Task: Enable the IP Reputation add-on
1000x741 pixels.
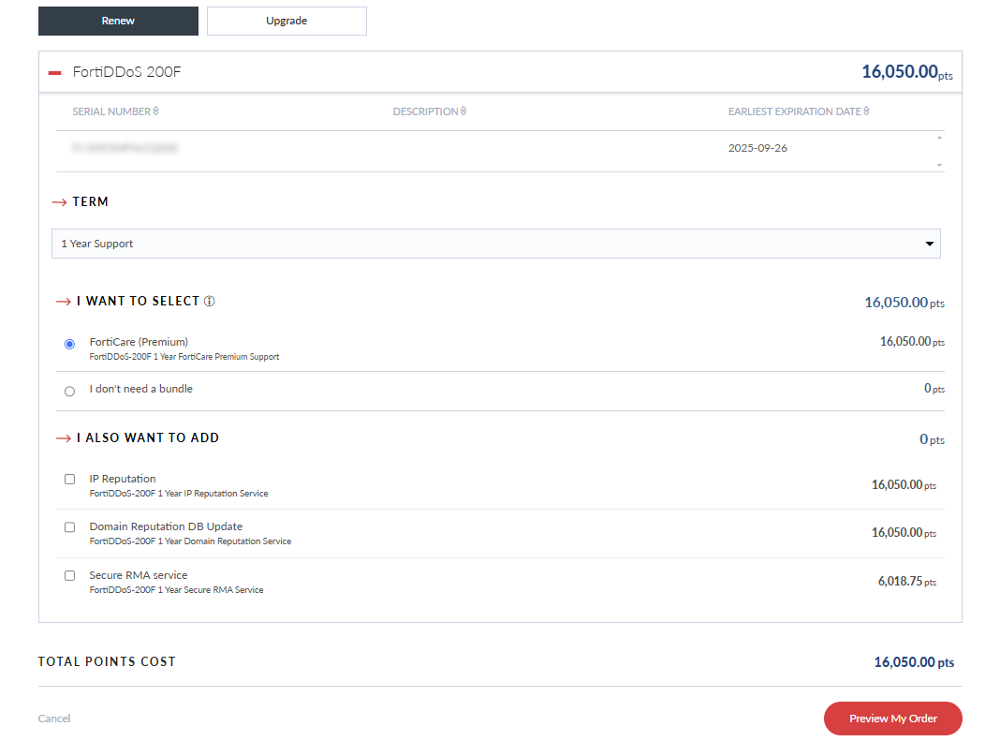Action: pos(69,479)
